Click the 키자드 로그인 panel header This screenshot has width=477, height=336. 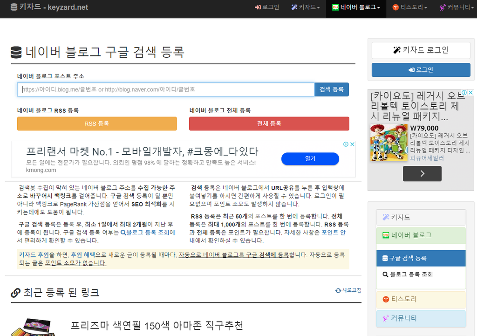click(x=421, y=50)
